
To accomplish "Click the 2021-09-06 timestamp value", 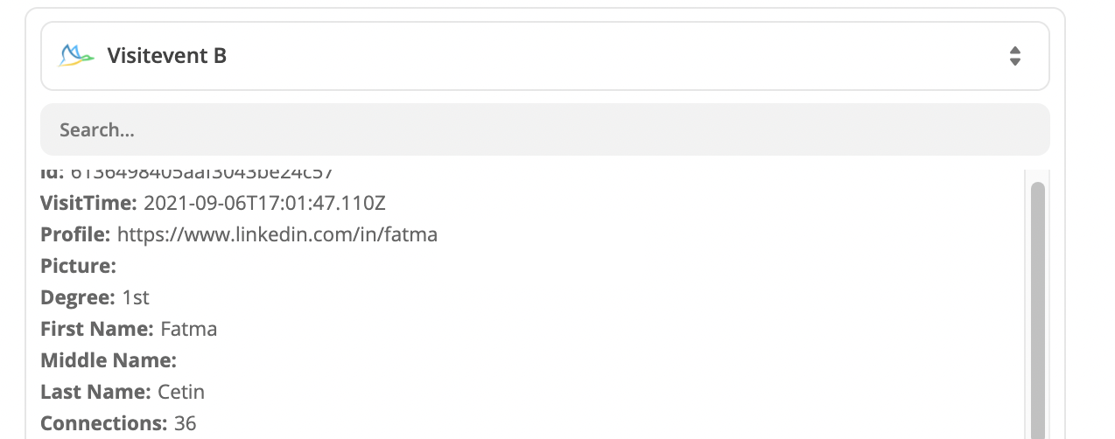I will tap(264, 204).
